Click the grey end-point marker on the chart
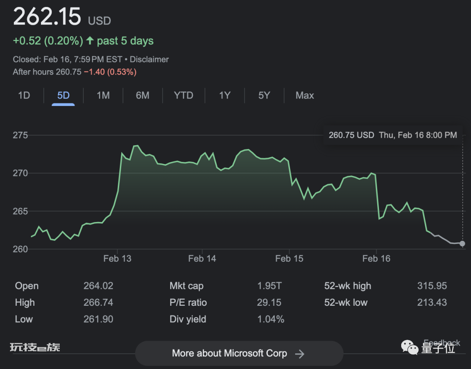 click(x=462, y=243)
